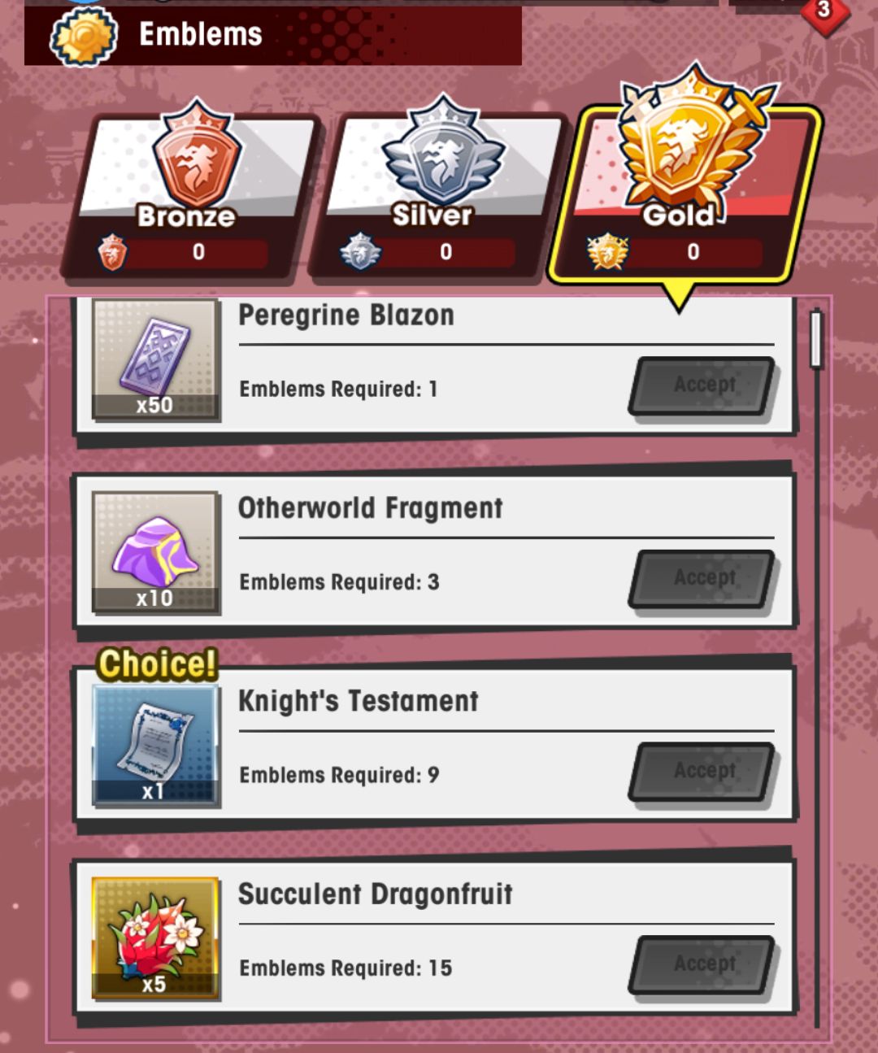
Task: Tap the Succulent Dragonfruit item icon
Action: pos(155,938)
